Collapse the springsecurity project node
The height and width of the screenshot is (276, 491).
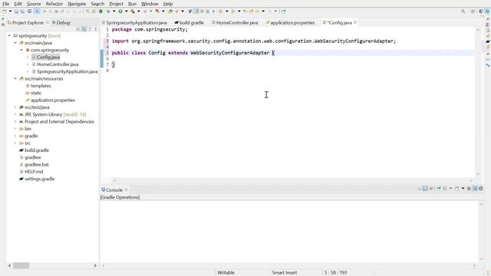pyautogui.click(x=9, y=36)
